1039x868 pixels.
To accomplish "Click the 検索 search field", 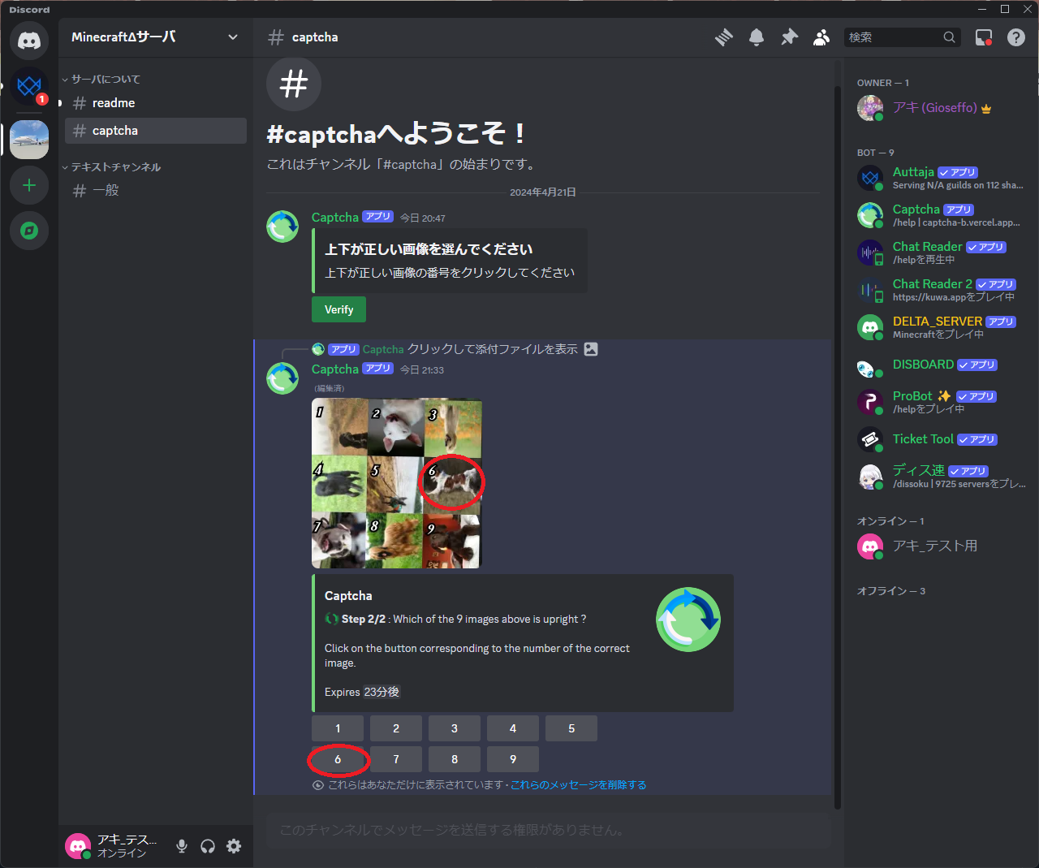I will (893, 37).
